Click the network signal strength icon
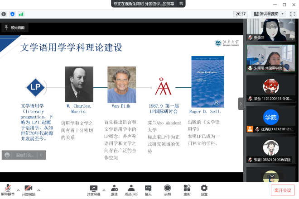Screen dimensions: 299x199 click(21, 14)
